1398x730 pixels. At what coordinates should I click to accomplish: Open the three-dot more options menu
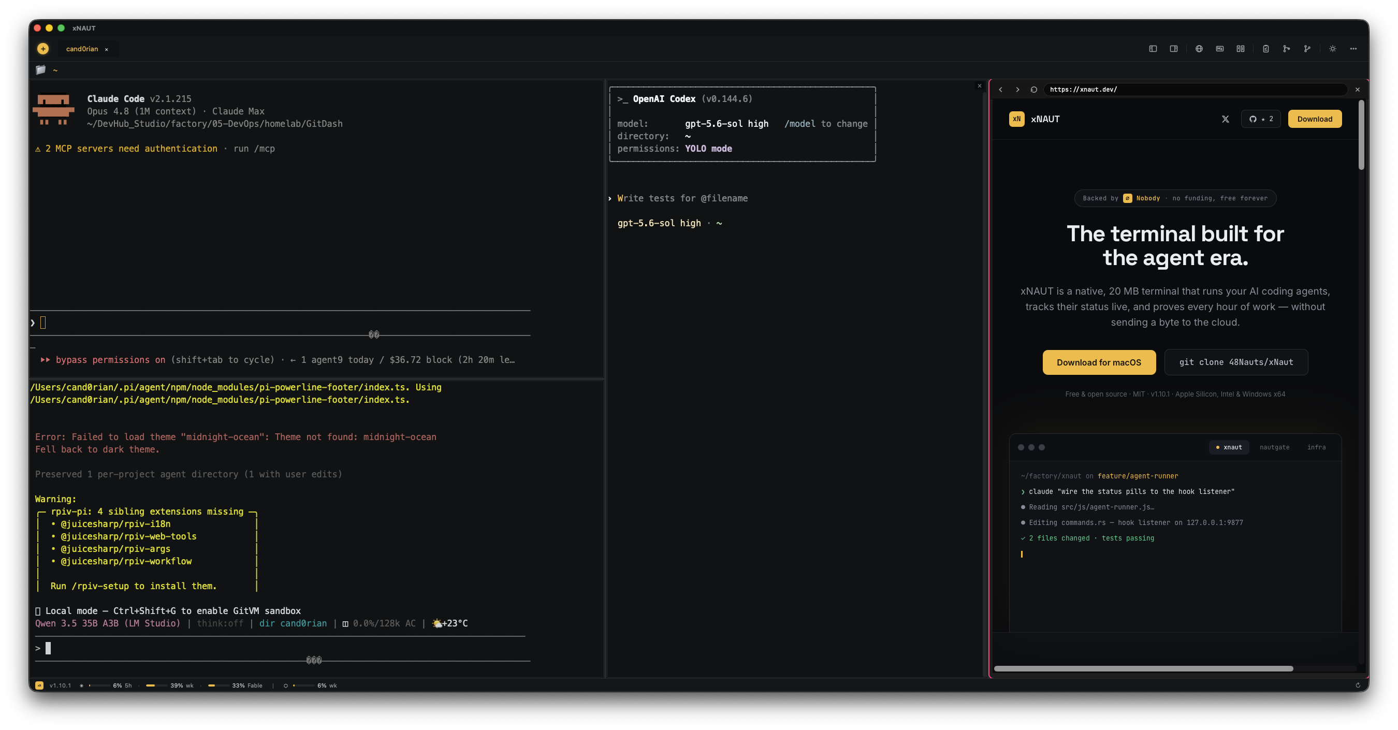click(1353, 49)
